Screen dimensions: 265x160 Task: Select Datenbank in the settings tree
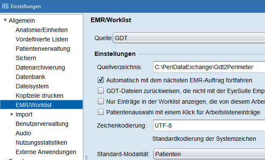pyautogui.click(x=31, y=77)
